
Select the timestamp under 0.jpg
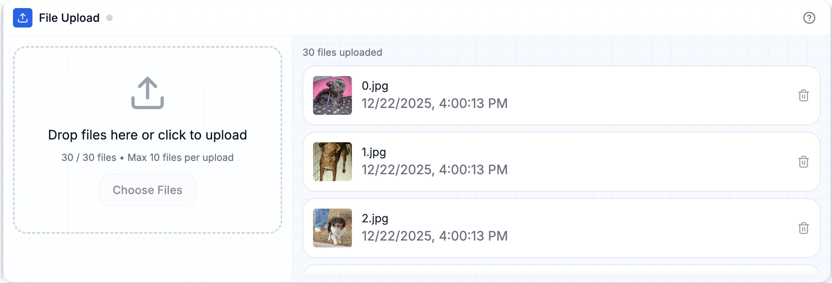tap(434, 103)
